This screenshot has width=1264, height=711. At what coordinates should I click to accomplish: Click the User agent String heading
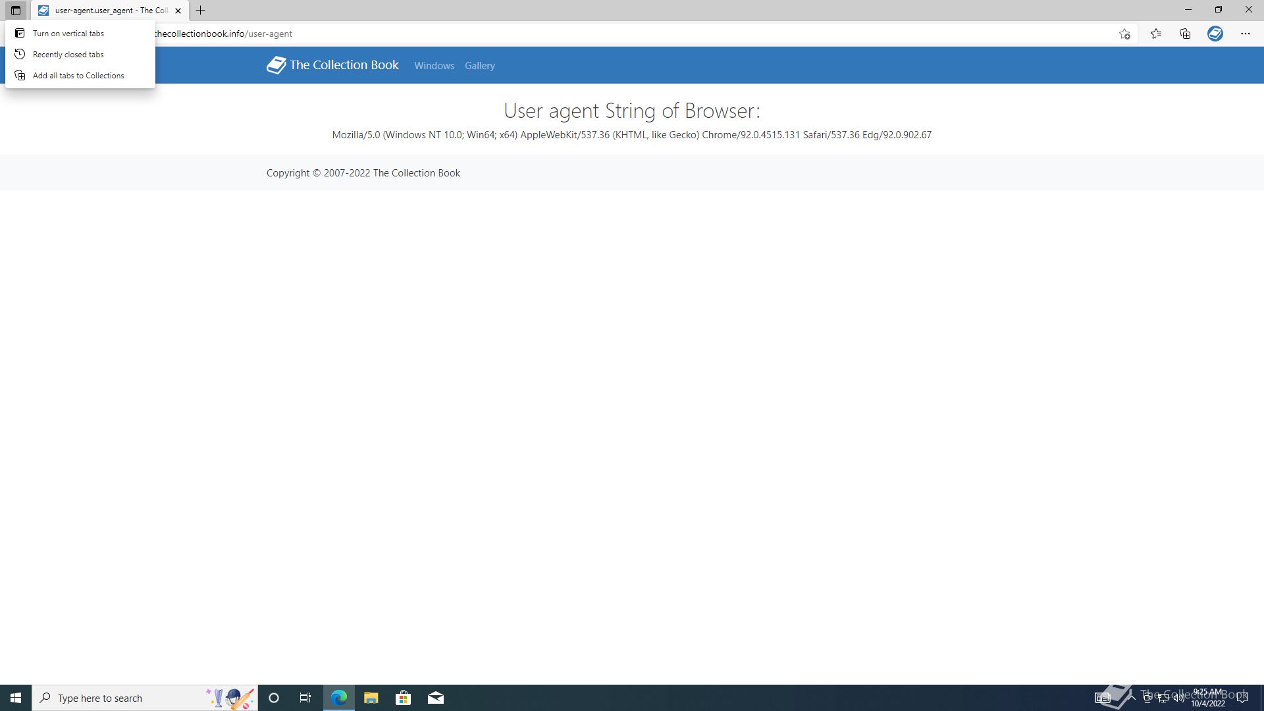point(631,111)
